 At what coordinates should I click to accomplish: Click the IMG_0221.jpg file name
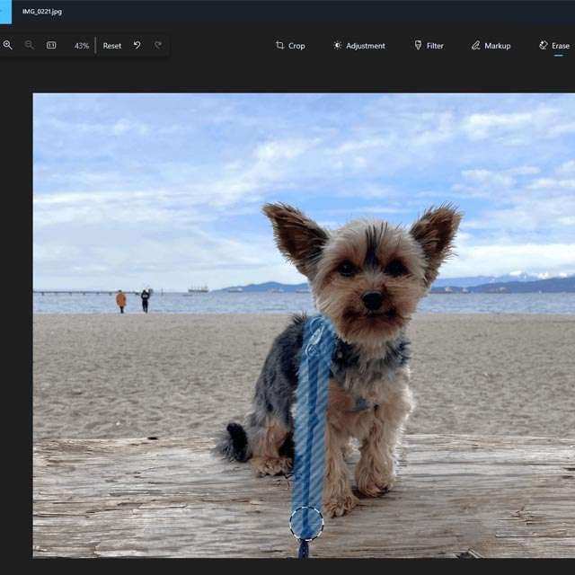click(42, 12)
